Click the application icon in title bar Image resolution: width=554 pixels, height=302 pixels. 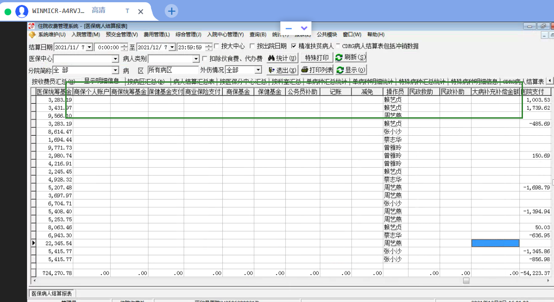[32, 26]
